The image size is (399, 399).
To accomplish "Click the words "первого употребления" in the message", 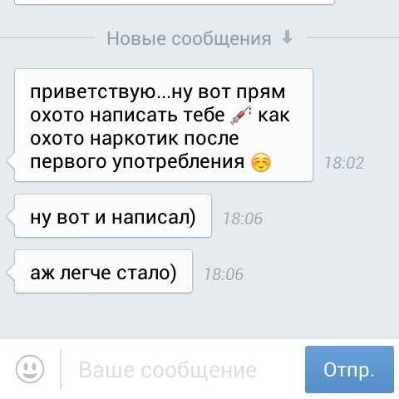I will (137, 162).
